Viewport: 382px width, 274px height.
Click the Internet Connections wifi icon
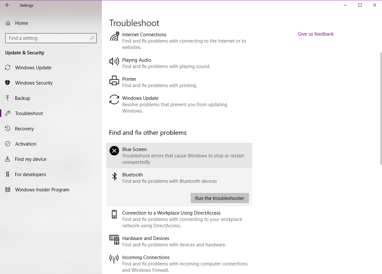click(114, 36)
